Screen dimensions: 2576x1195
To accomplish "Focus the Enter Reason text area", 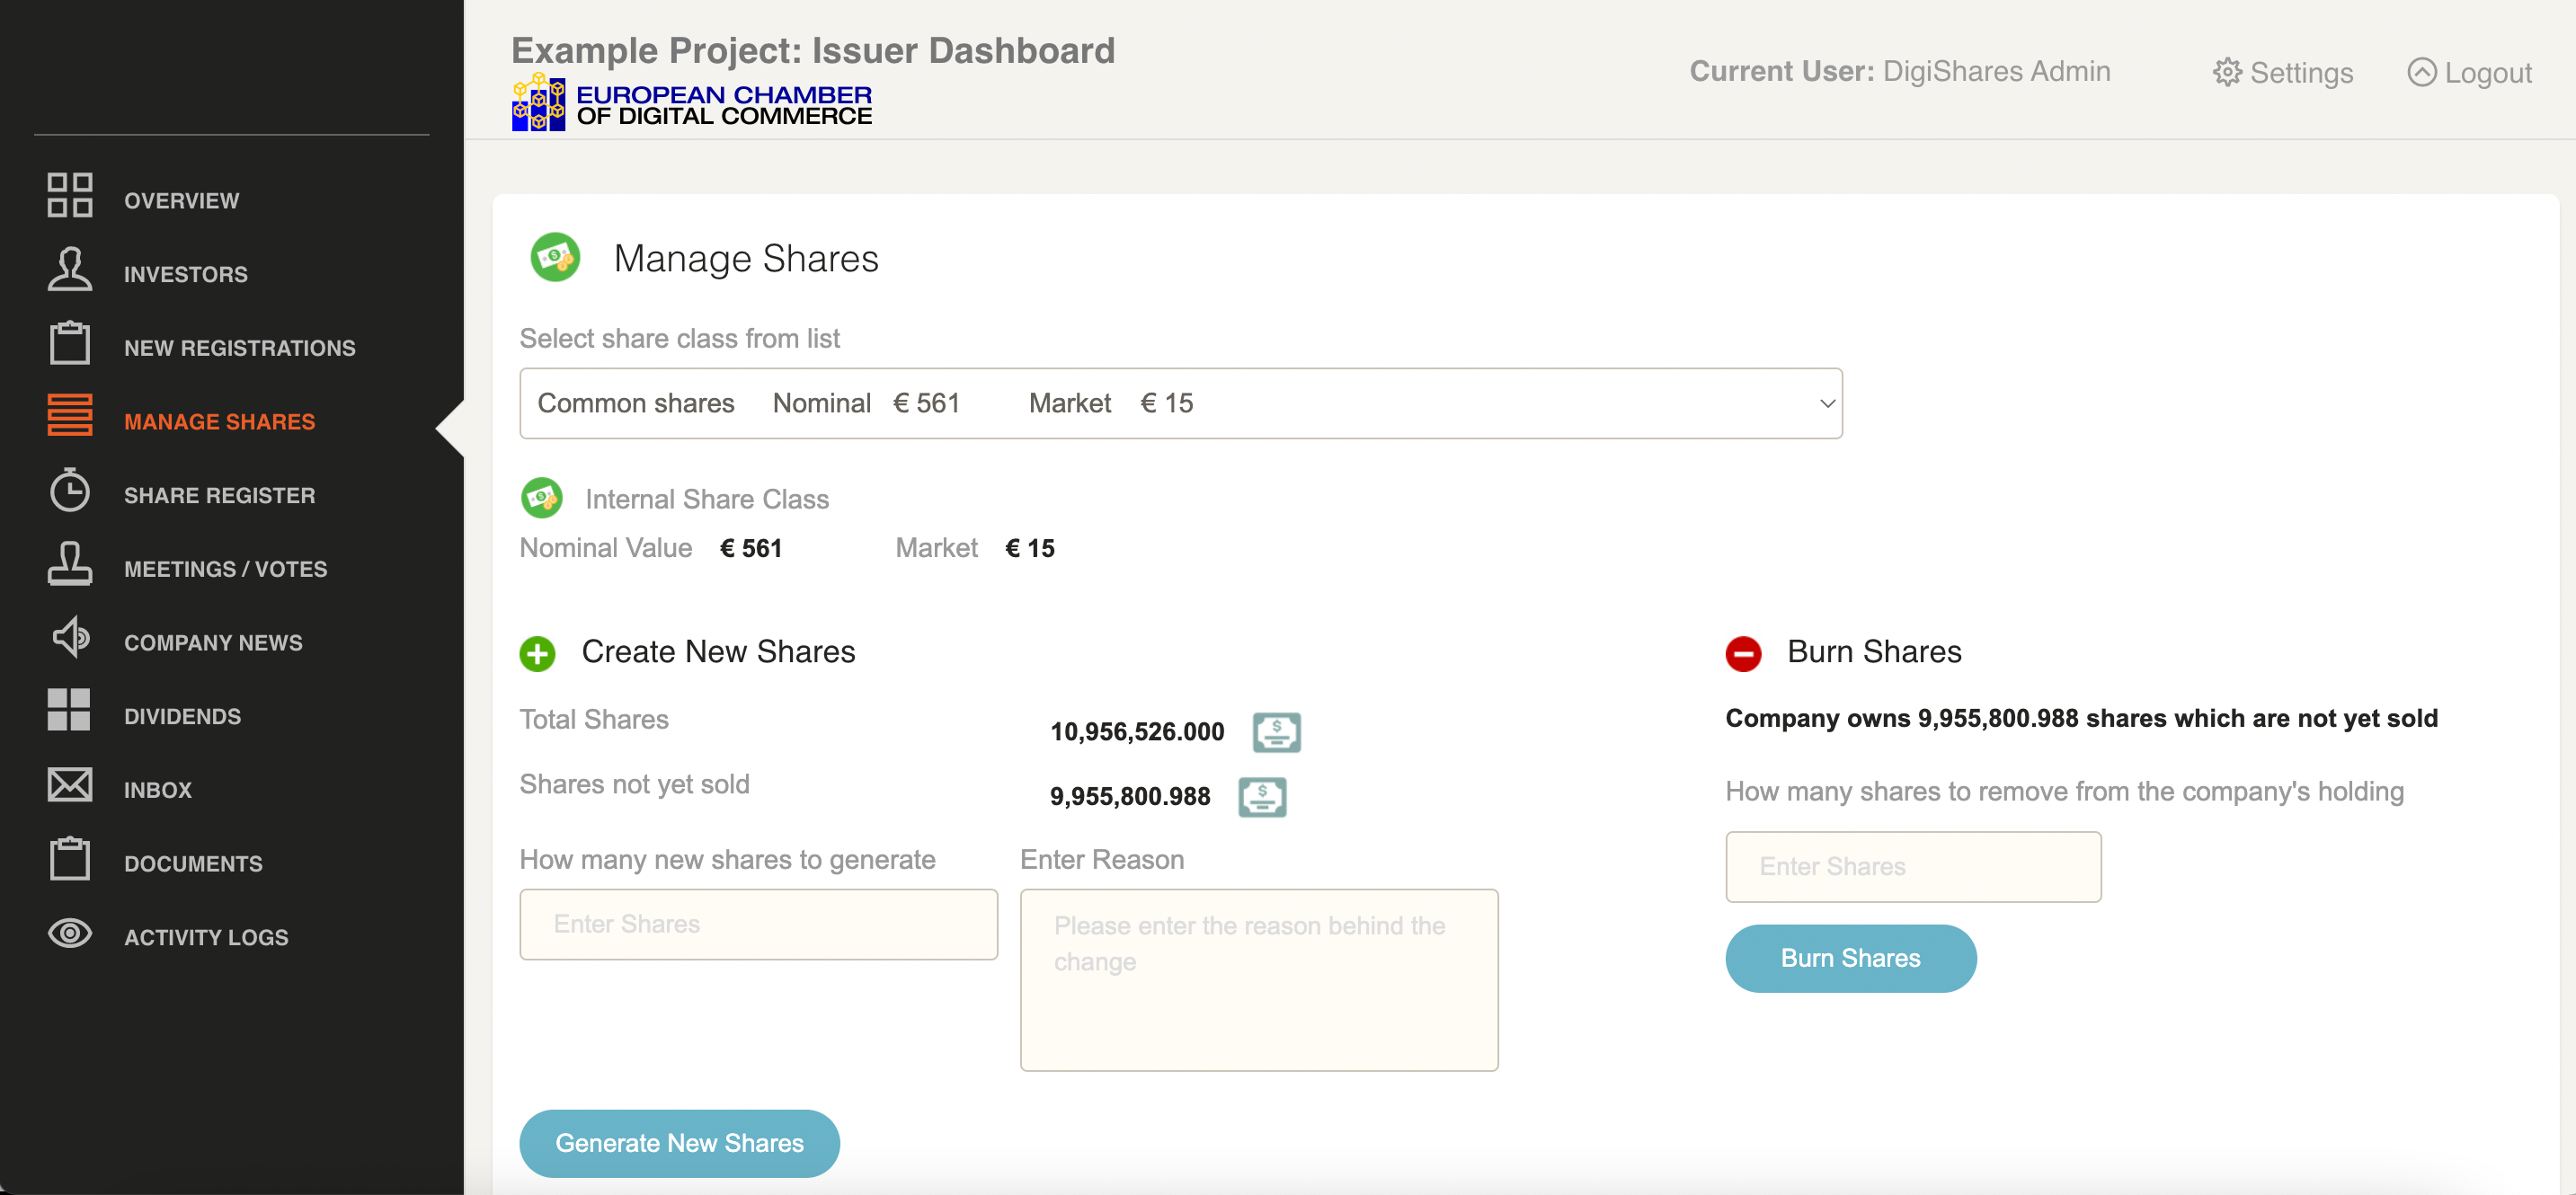I will point(1258,980).
